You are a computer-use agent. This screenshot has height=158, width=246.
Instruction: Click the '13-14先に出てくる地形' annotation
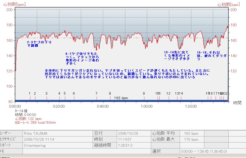click(177, 56)
